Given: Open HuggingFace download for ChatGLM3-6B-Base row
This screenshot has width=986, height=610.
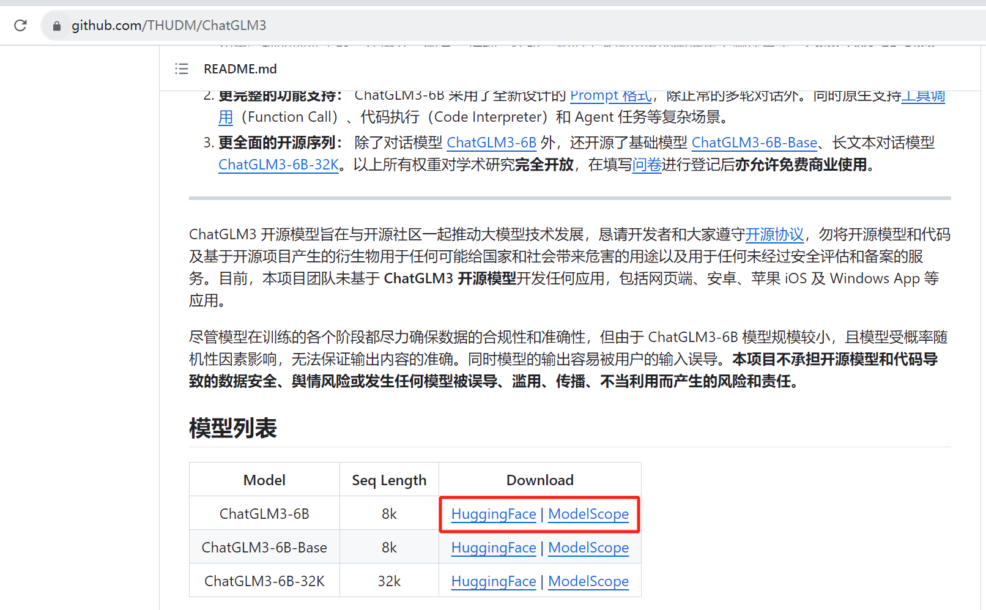Looking at the screenshot, I should click(x=494, y=548).
